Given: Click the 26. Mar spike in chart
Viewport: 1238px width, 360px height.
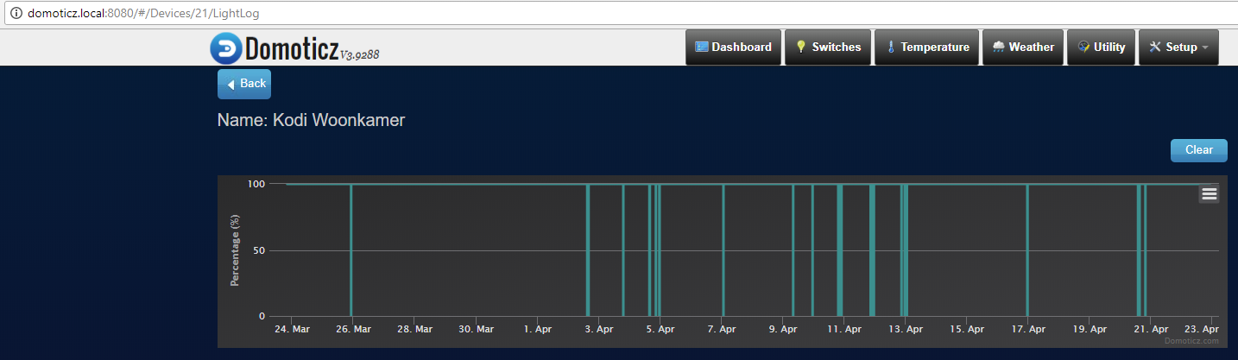Looking at the screenshot, I should [x=351, y=250].
